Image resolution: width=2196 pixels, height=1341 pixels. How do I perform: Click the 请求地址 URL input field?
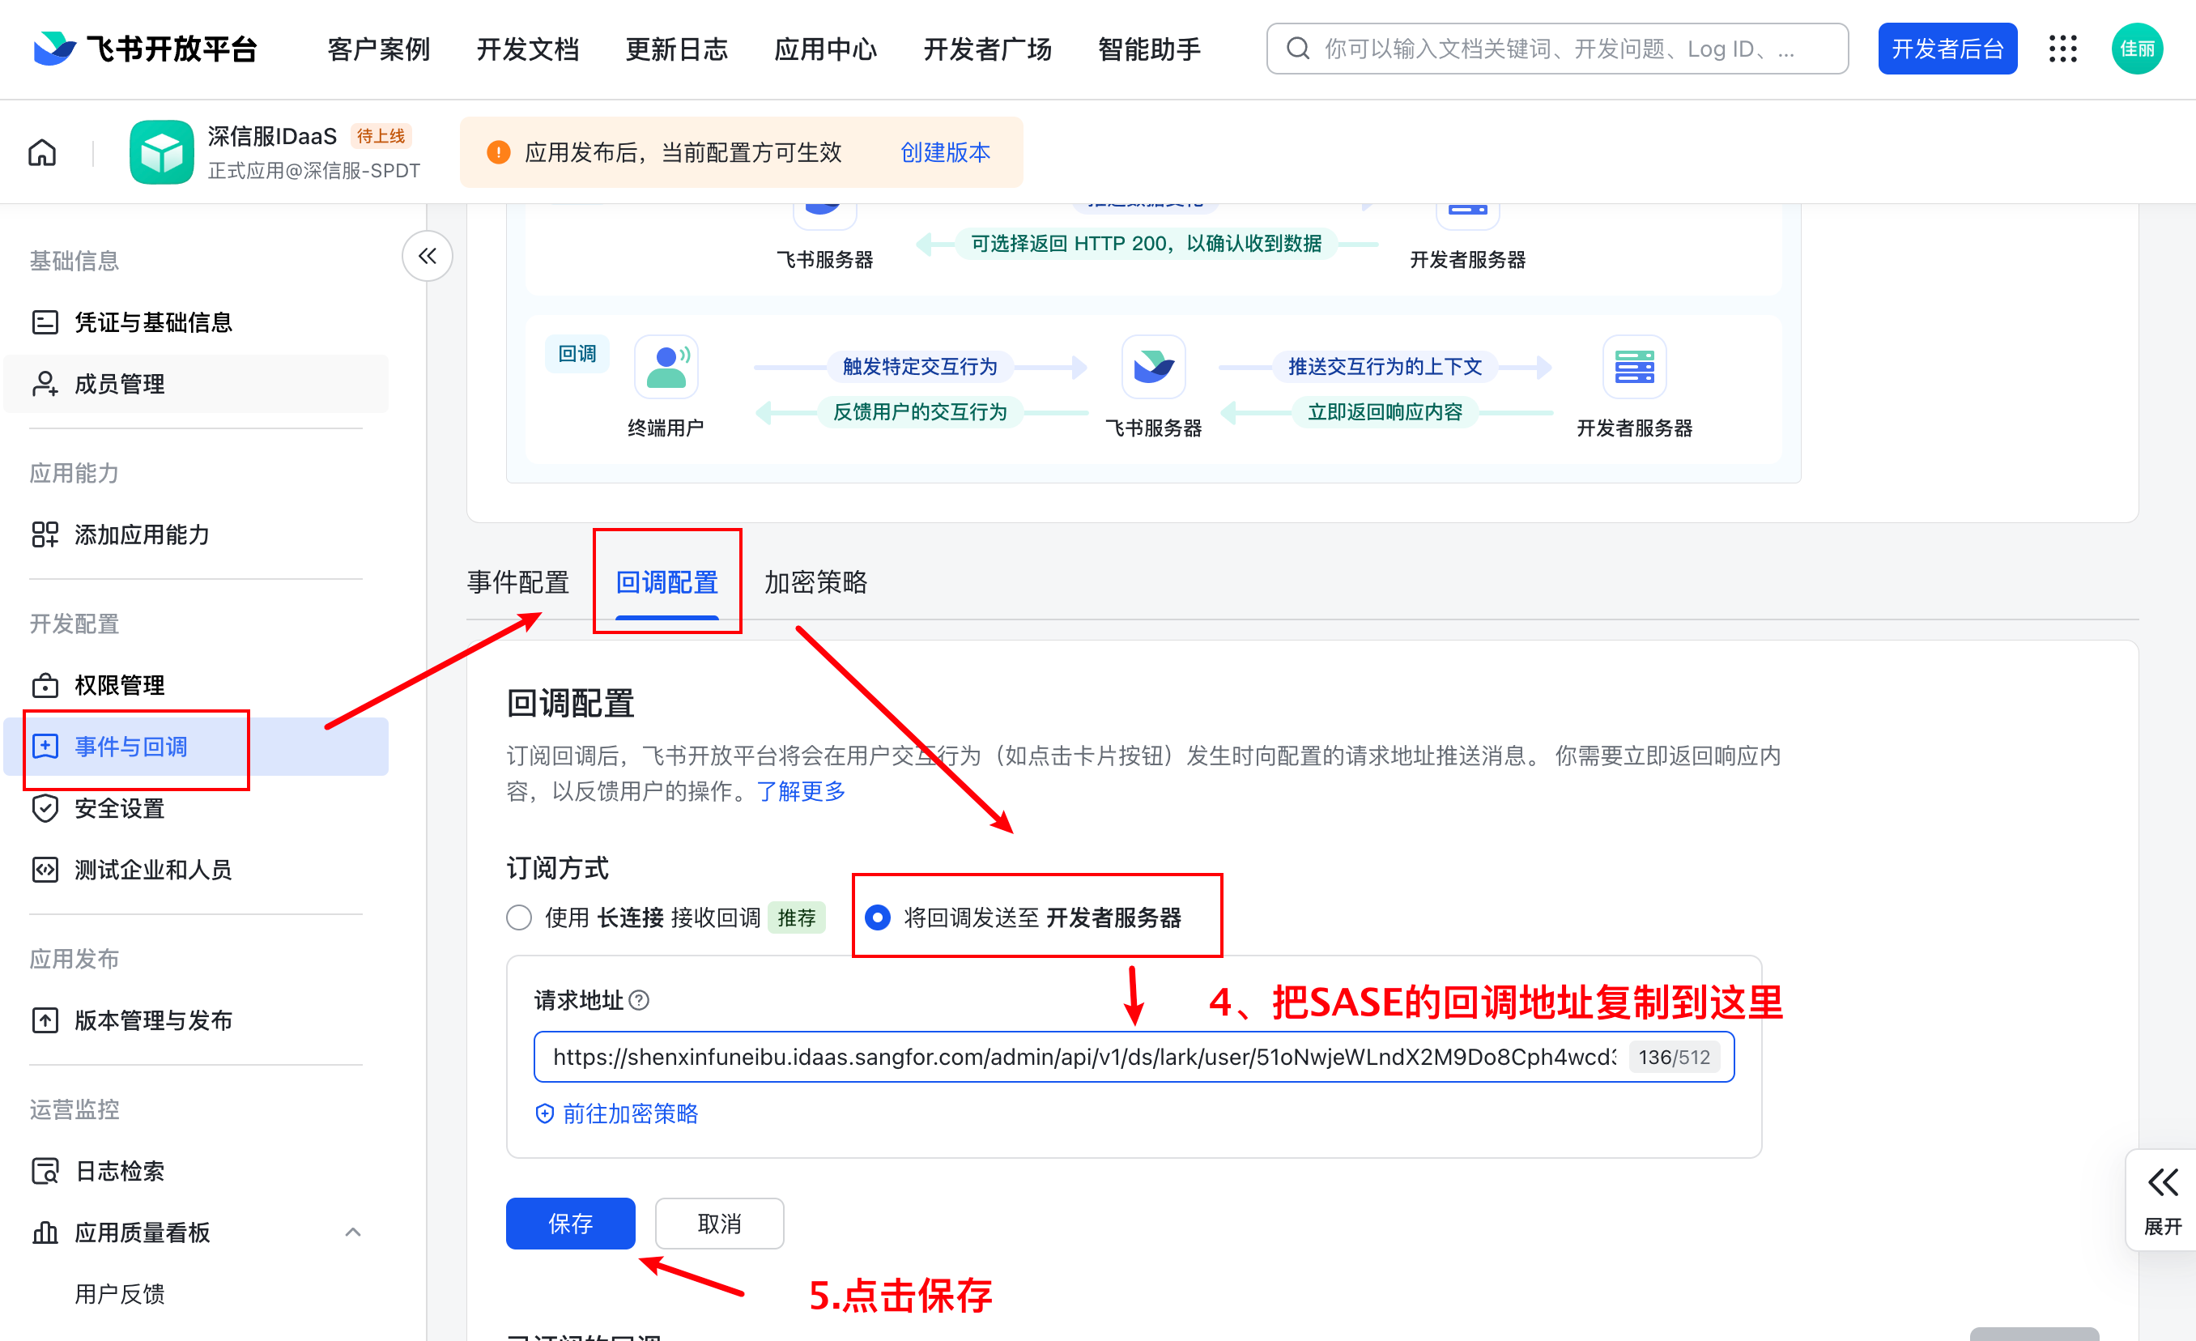[x=1082, y=1057]
